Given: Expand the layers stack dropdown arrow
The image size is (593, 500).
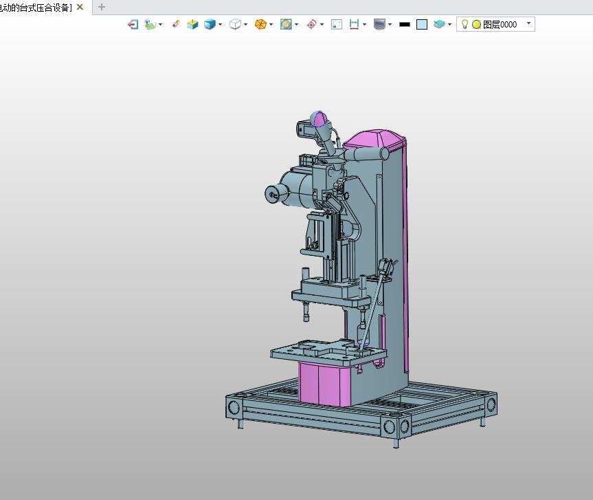Looking at the screenshot, I should tap(449, 25).
